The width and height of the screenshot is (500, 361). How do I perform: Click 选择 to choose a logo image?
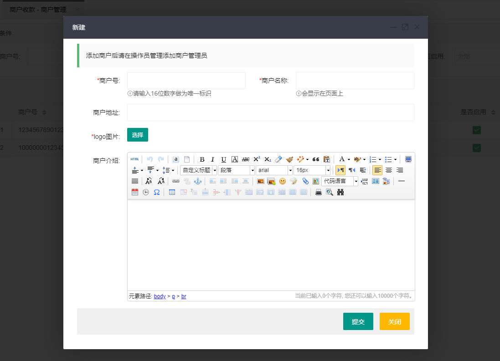click(x=137, y=135)
